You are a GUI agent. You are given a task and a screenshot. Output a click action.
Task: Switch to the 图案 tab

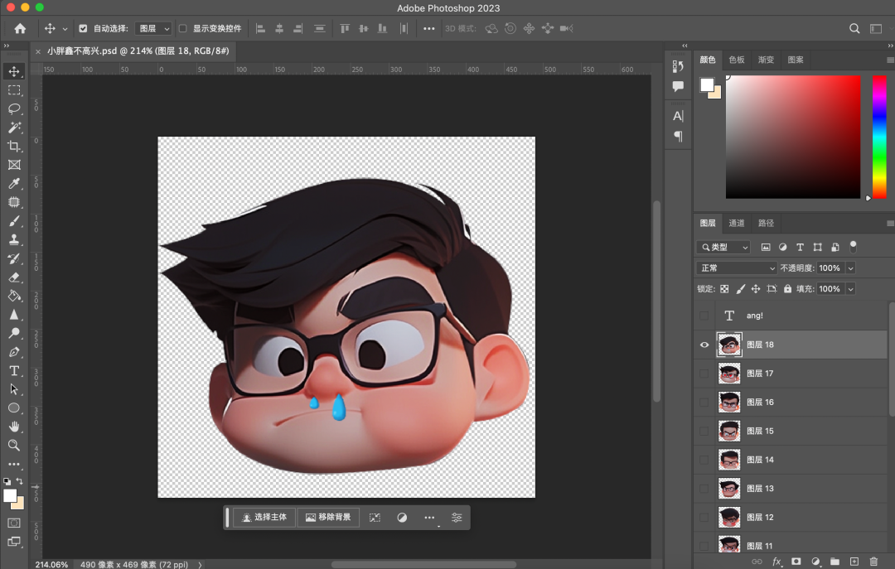pyautogui.click(x=795, y=60)
